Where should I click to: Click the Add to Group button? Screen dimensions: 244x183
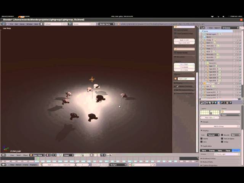(x=218, y=126)
